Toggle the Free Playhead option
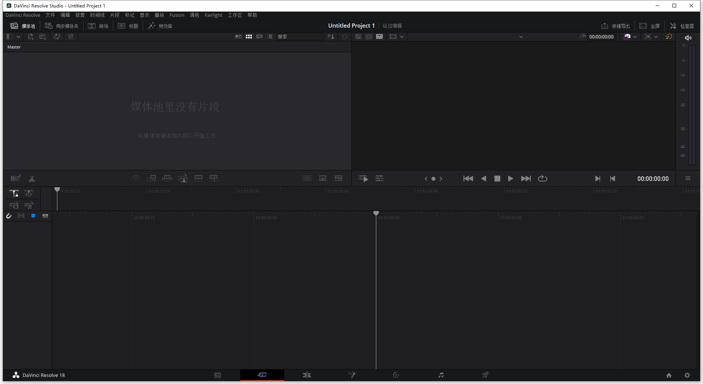Viewport: 703px width, 384px height. coord(29,193)
